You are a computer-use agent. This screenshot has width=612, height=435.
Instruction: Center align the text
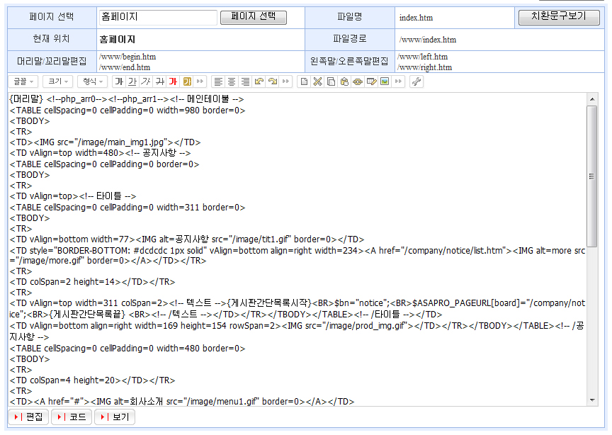[x=232, y=81]
